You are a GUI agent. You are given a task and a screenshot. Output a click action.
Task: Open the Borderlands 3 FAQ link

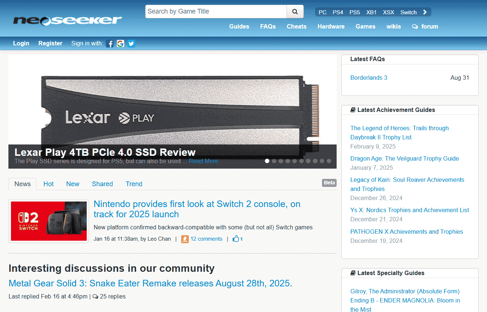368,78
